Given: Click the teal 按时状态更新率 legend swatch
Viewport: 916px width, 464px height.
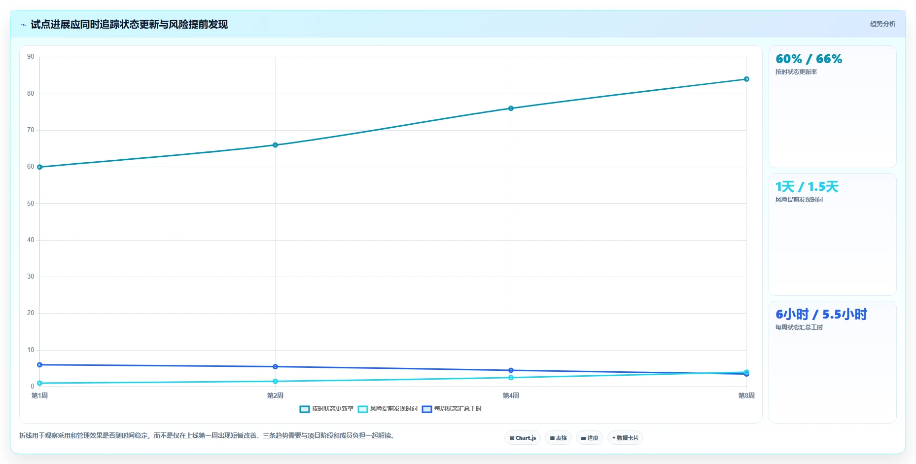Looking at the screenshot, I should (x=305, y=409).
